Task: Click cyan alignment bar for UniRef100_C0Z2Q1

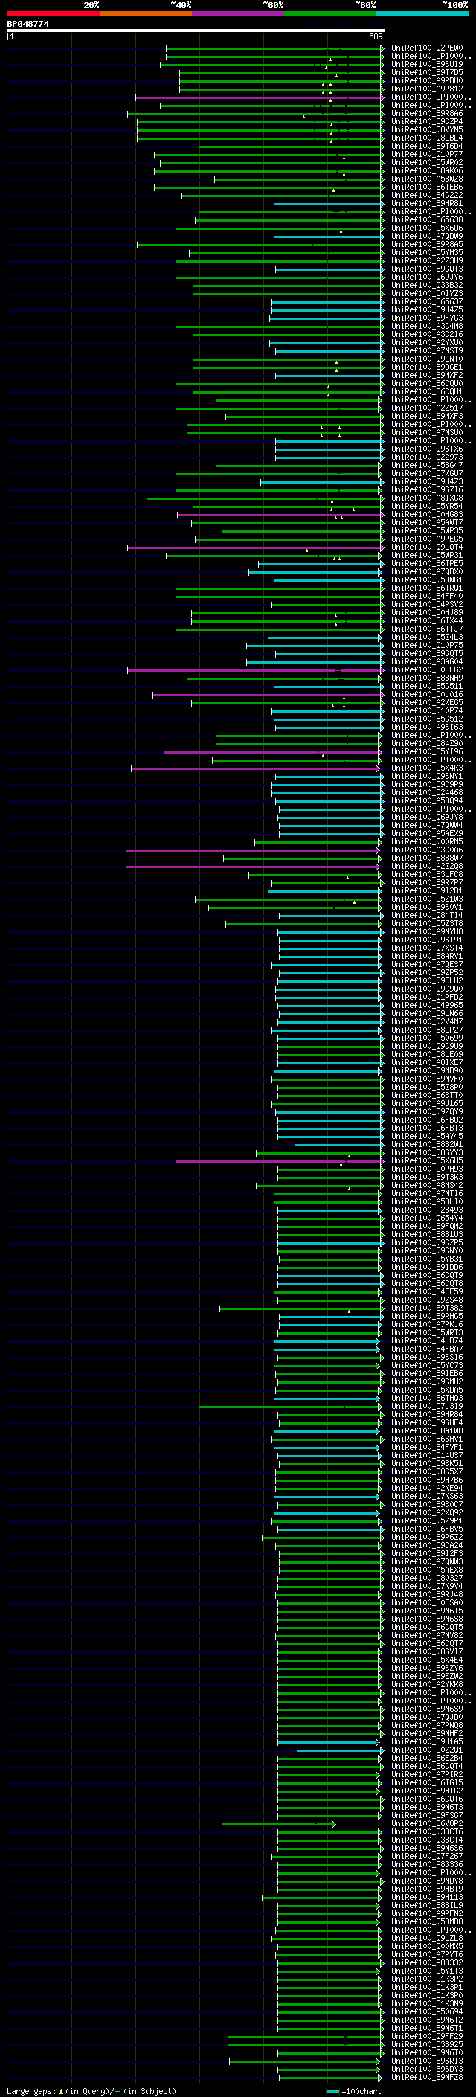Action: pos(340,1750)
